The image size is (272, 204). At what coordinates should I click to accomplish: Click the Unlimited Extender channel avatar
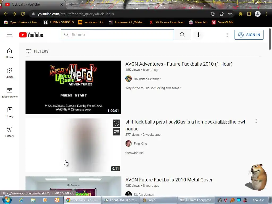[129, 79]
